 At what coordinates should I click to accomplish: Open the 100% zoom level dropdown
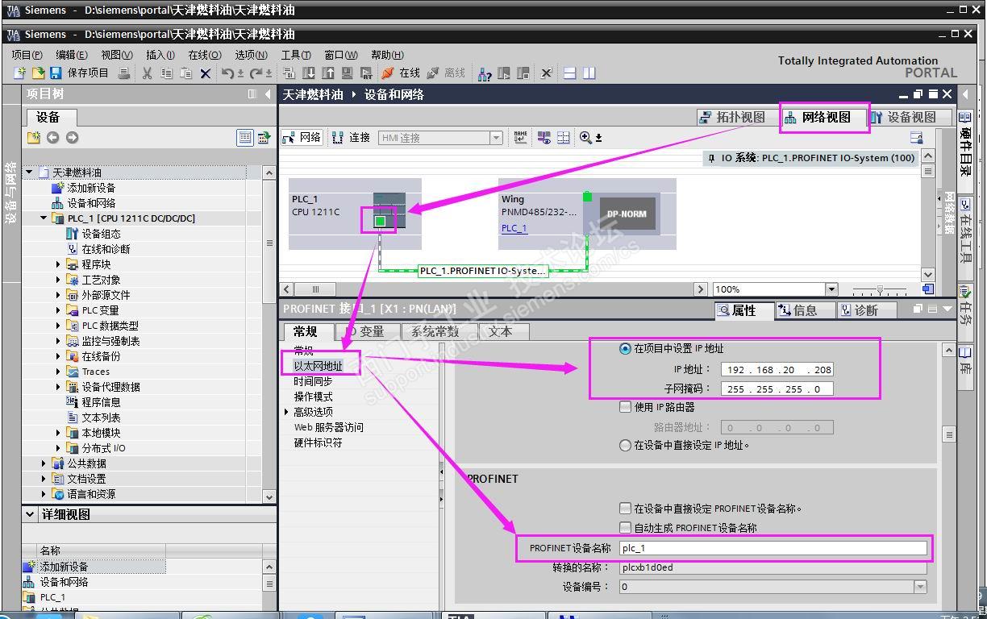click(831, 289)
